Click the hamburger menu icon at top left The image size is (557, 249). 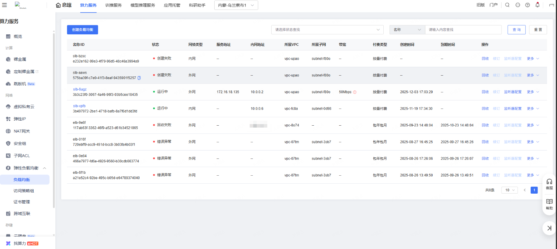[5, 5]
